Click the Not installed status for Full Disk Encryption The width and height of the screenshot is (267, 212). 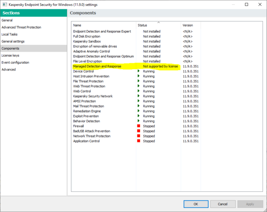152,37
